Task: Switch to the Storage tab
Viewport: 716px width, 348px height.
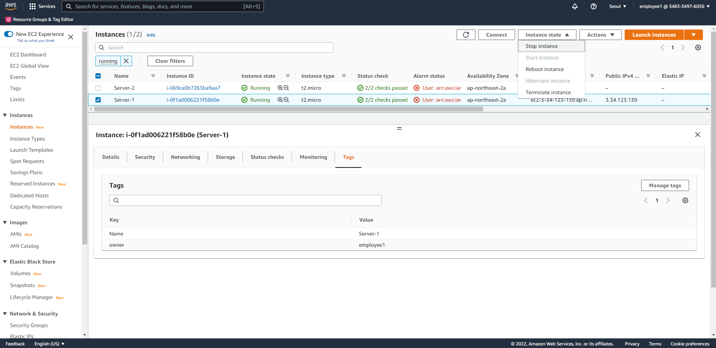Action: point(225,157)
